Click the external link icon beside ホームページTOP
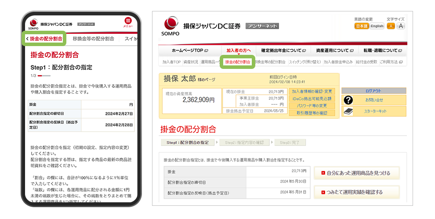435x219 pixels. point(206,51)
